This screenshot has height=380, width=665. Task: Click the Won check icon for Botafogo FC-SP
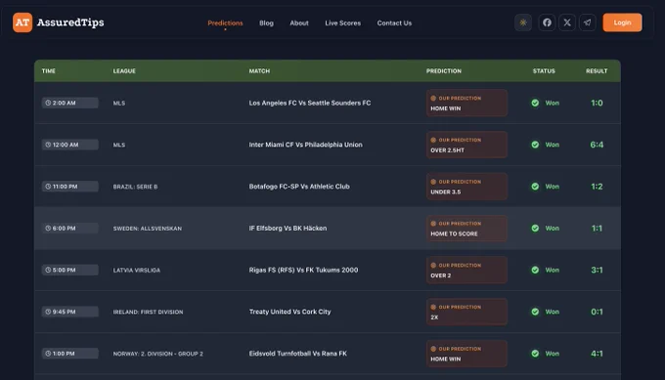pyautogui.click(x=535, y=187)
